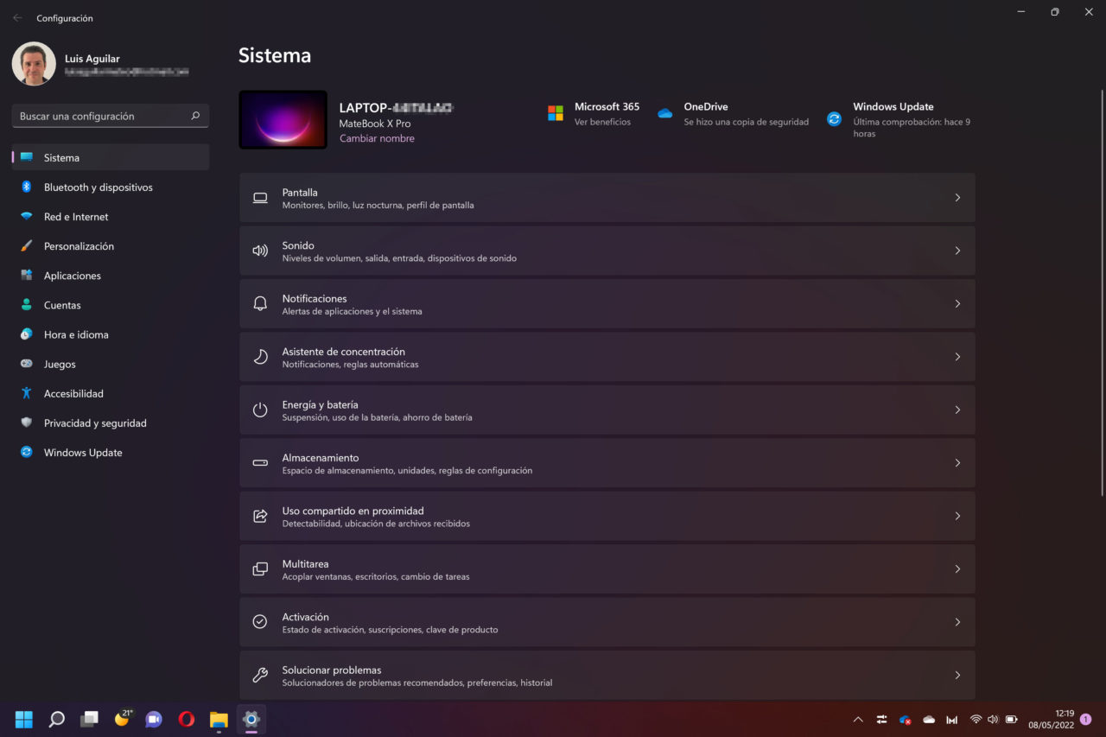Select Hora e idioma in the sidebar
This screenshot has height=737, width=1106.
[111, 334]
